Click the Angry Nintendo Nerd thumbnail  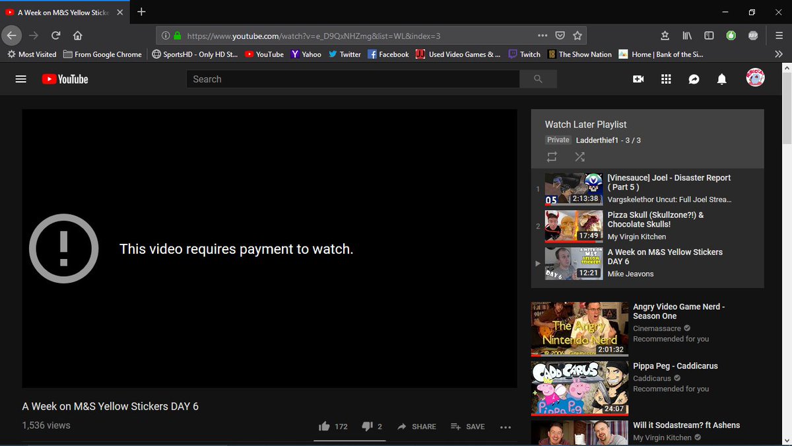tap(579, 329)
